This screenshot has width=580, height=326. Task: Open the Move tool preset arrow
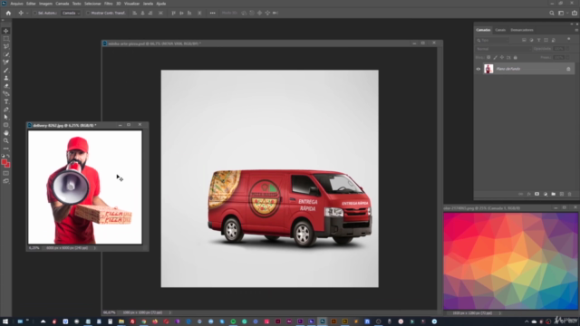(x=27, y=13)
